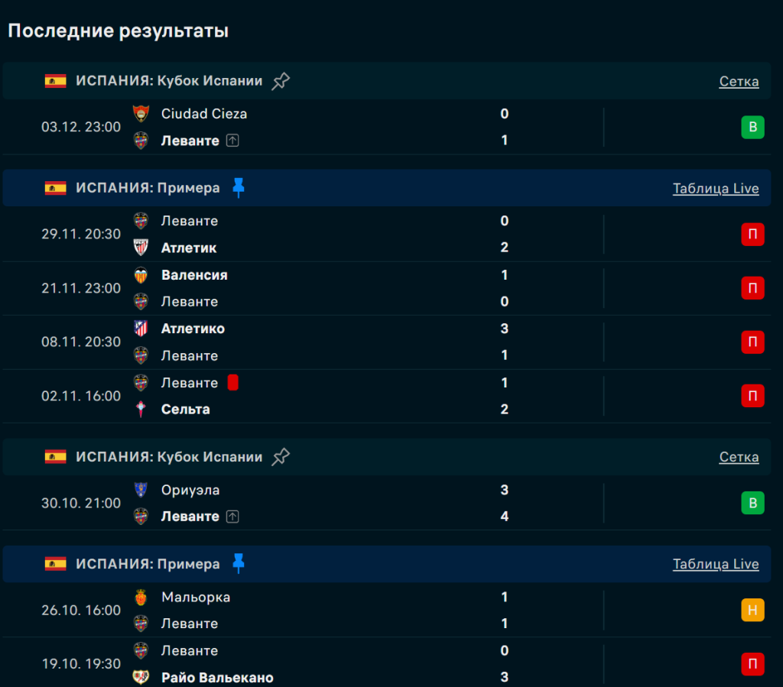Click green В badge for Ciudad Cieza match
Viewport: 783px width, 687px height.
pos(752,127)
